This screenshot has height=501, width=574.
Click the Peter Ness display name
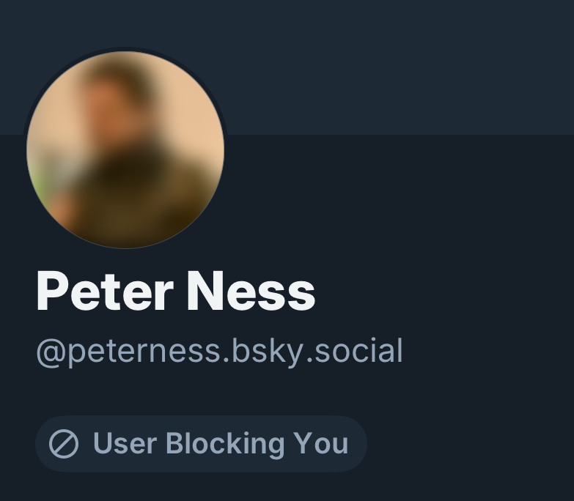(x=176, y=291)
